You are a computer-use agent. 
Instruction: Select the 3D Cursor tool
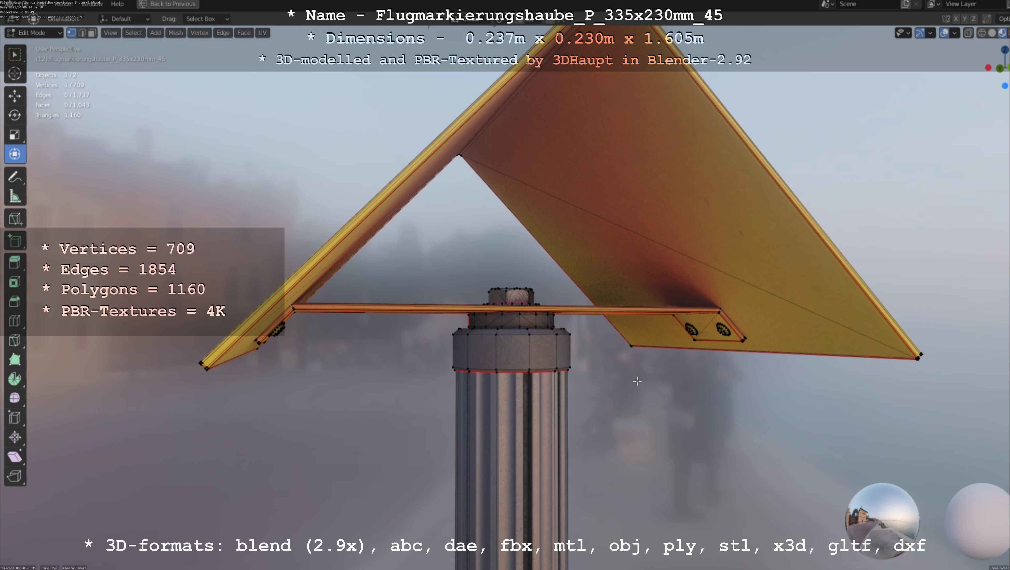(15, 73)
